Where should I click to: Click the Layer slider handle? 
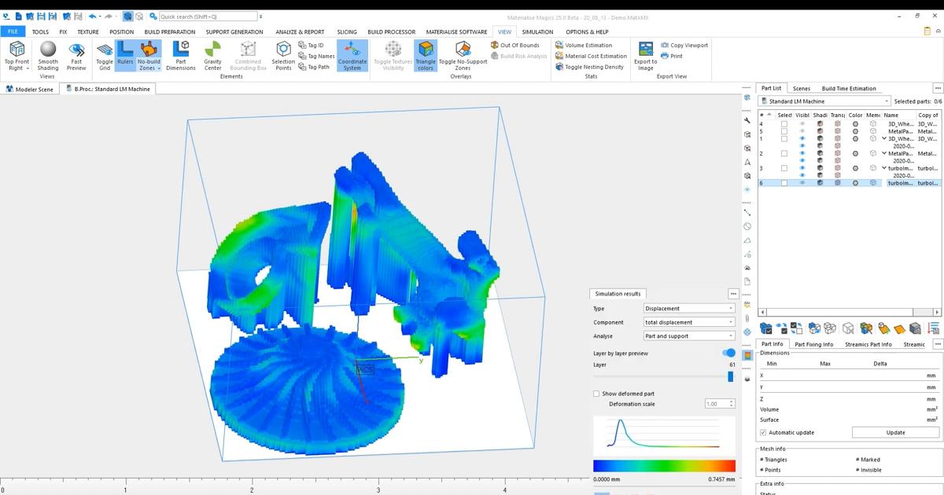click(x=730, y=376)
